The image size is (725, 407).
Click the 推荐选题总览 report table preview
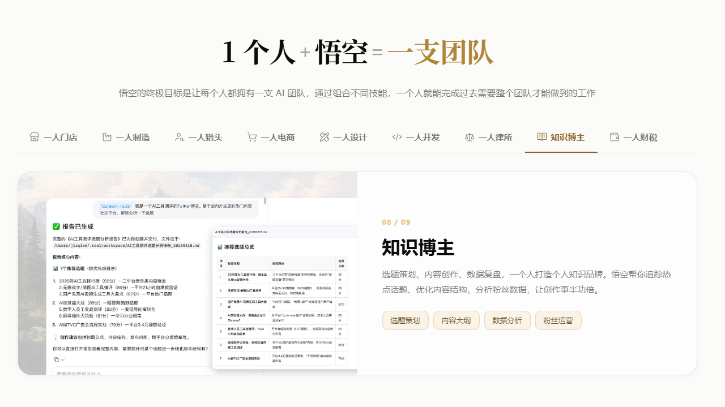coord(284,300)
